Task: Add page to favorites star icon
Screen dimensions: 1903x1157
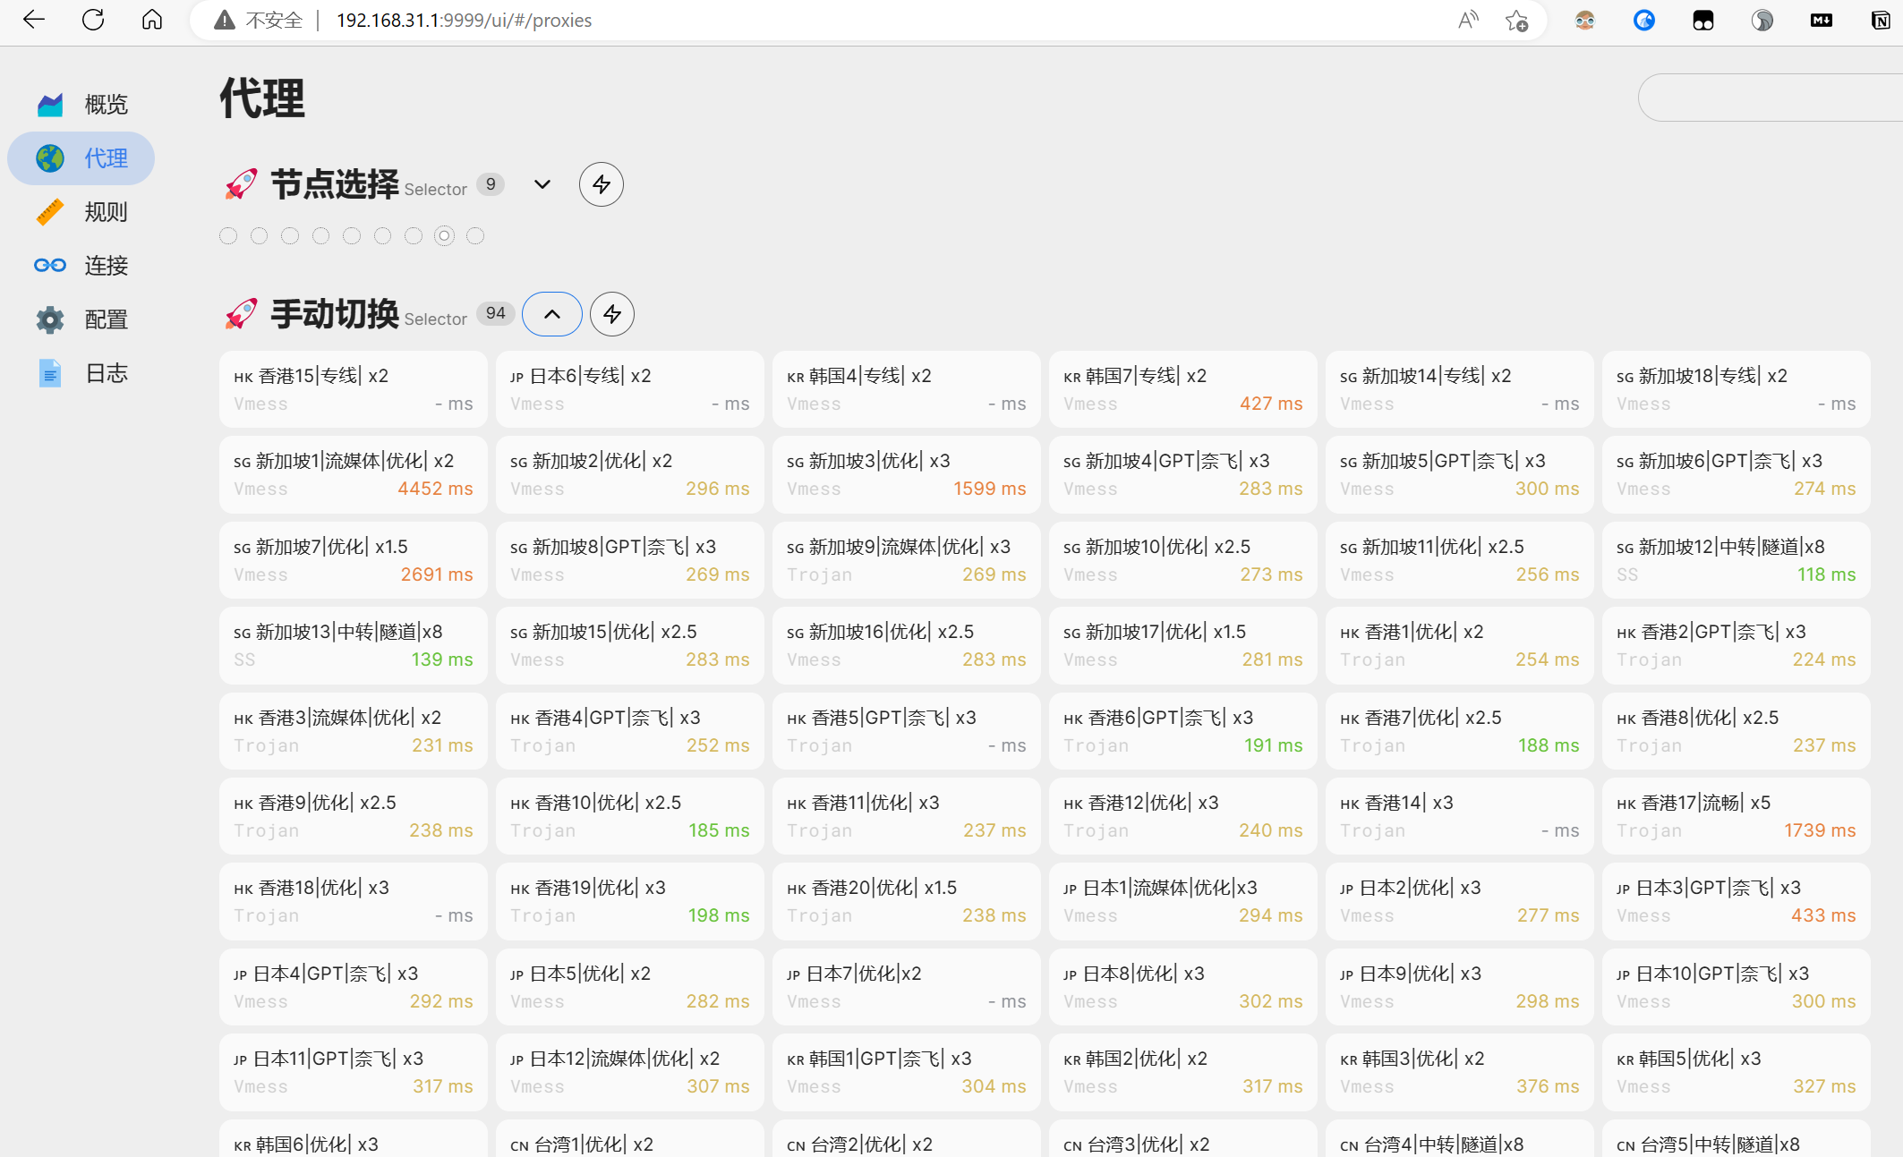Action: (1516, 20)
